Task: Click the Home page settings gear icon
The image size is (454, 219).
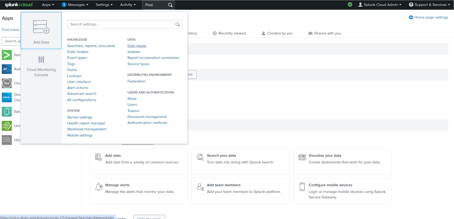Action: [411, 17]
